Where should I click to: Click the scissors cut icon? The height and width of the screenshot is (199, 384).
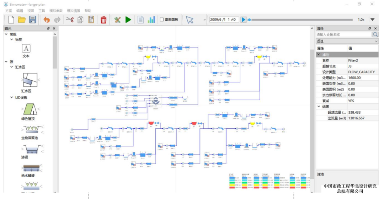pos(70,20)
